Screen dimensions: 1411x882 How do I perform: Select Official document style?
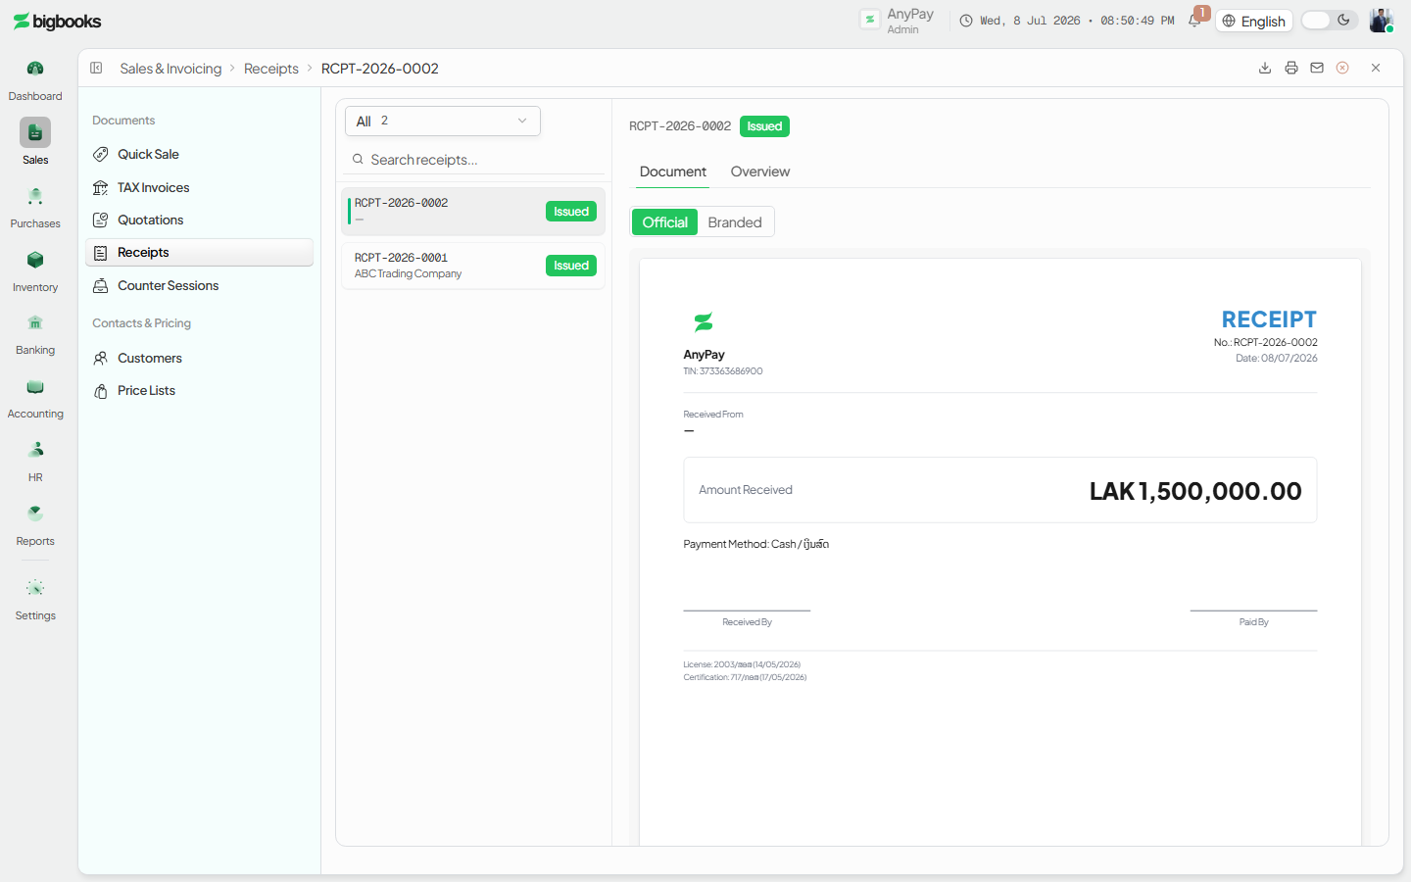pos(664,222)
